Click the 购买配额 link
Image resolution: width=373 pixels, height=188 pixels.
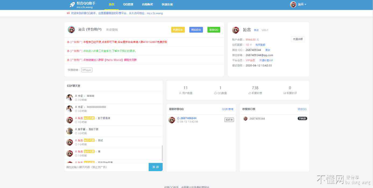(260, 45)
